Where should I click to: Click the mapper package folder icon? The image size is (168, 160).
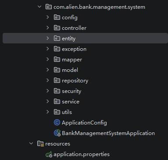[57, 59]
